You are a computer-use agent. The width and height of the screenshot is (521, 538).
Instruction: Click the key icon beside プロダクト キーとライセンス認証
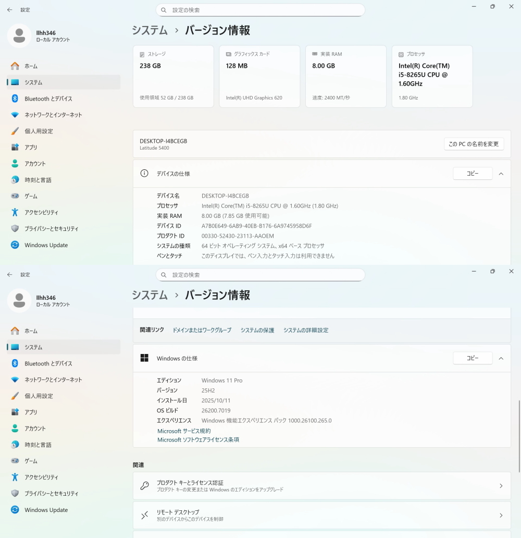pos(145,486)
